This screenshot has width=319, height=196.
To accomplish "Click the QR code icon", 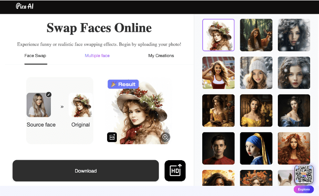I will click(x=304, y=174).
